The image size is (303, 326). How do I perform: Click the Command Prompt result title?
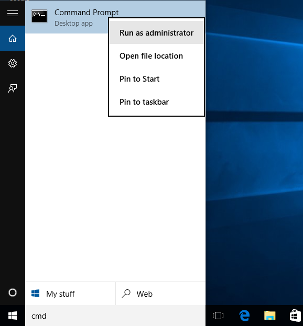point(86,13)
